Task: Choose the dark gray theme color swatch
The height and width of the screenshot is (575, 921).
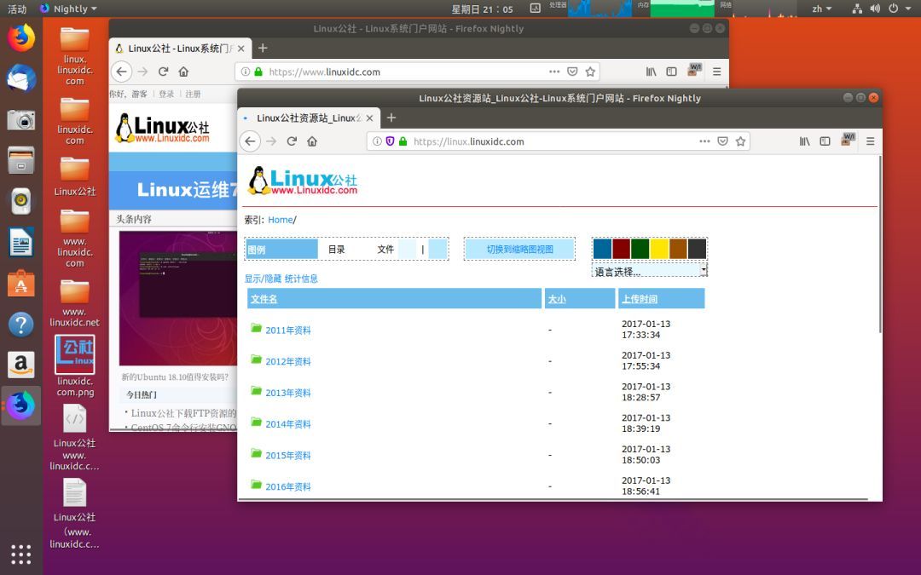Action: tap(698, 249)
